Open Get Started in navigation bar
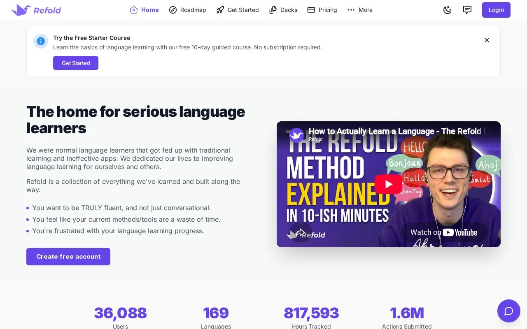 coord(238,10)
